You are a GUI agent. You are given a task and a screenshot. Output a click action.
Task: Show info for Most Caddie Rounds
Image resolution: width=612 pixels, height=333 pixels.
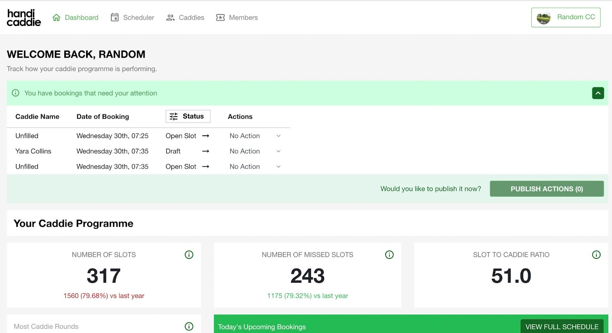[189, 327]
